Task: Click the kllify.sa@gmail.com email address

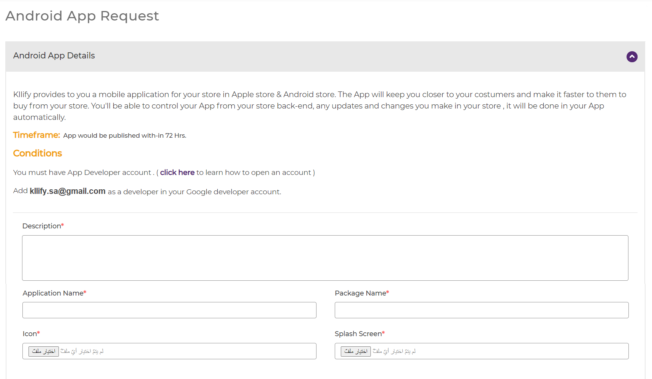Action: point(68,191)
